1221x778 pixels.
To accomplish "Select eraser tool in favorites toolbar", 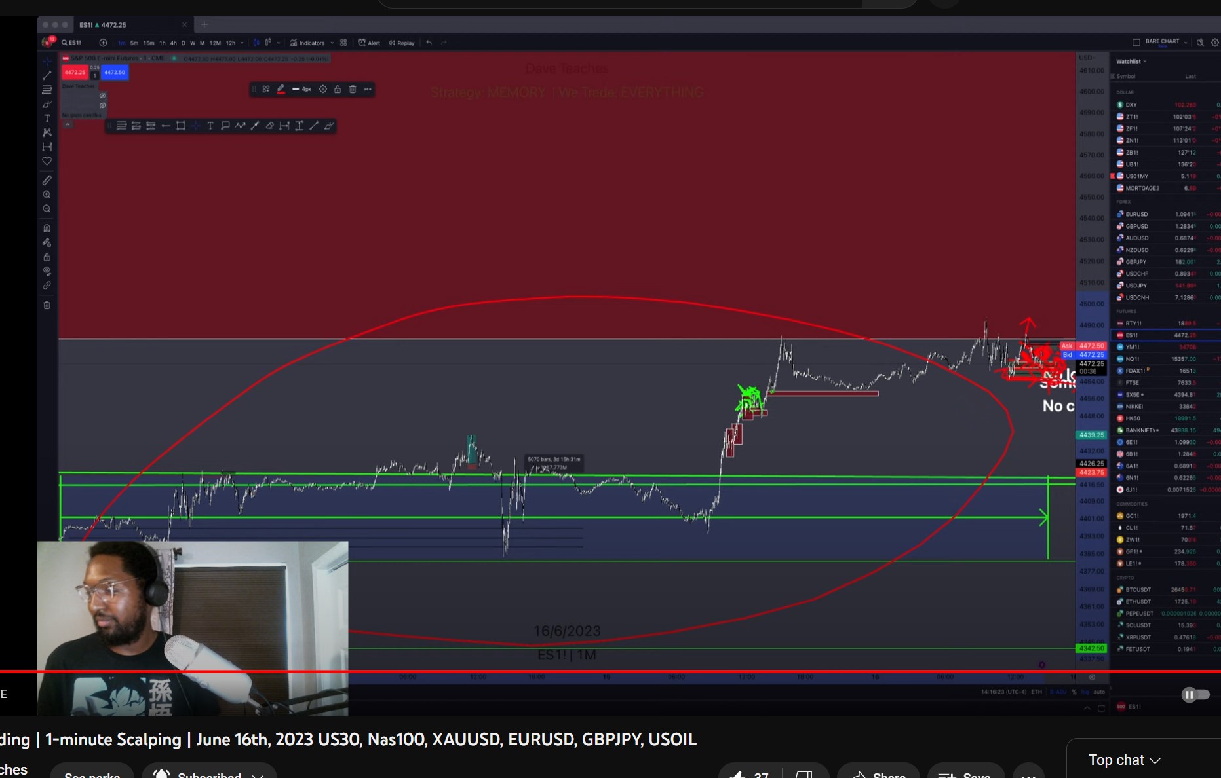I will (x=269, y=126).
